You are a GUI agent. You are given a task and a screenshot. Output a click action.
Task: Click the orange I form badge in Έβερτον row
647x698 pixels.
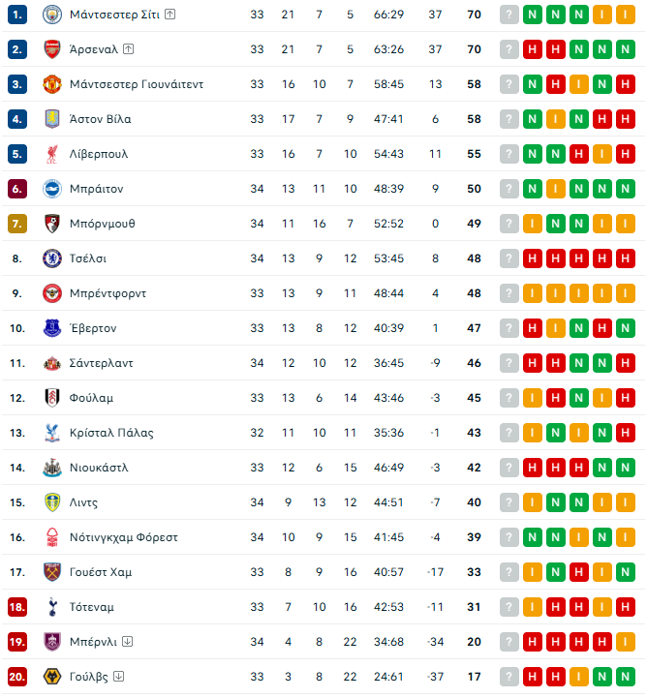tap(556, 328)
